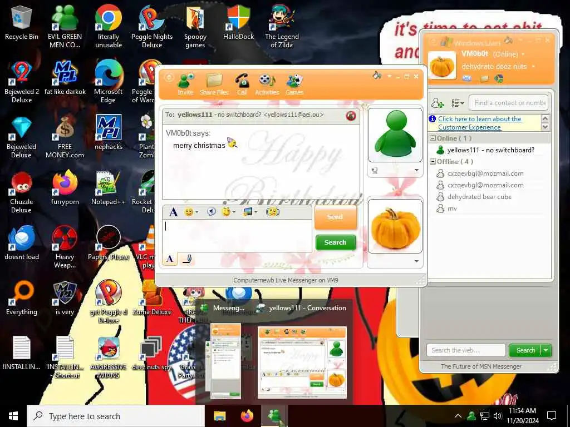Click the block contact icon beside yellows111

click(351, 116)
